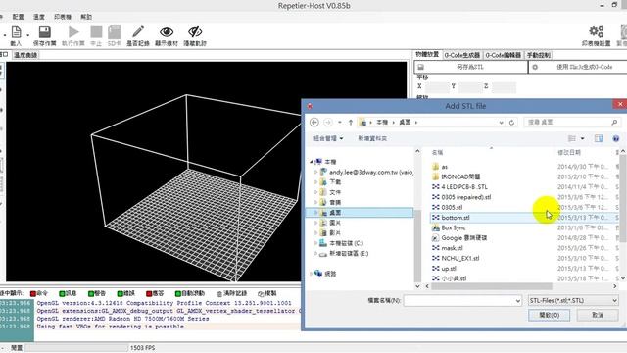The image size is (627, 353).
Task: Click Back arrow in Add STL file dialog
Action: point(314,122)
